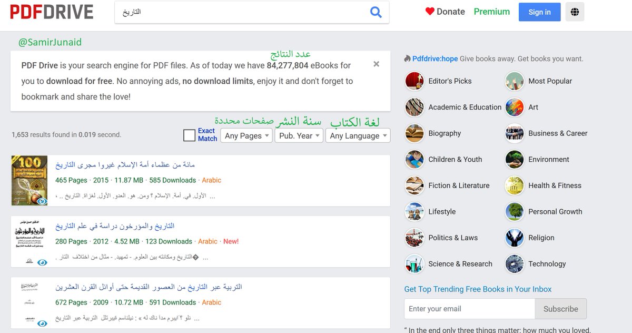Viewport: 632px width, 333px height.
Task: Click the Science & Research category icon
Action: 414,264
